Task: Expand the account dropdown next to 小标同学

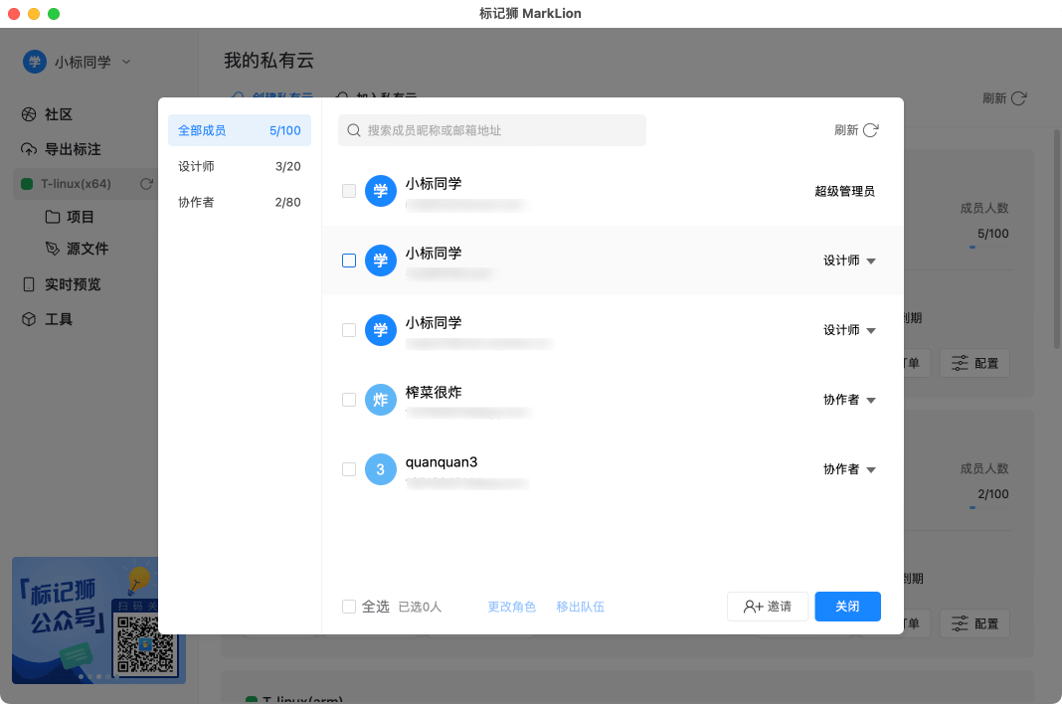Action: (125, 62)
